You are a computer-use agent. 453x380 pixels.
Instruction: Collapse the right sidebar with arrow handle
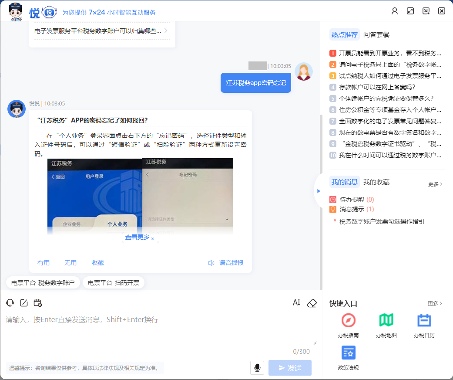[319, 191]
